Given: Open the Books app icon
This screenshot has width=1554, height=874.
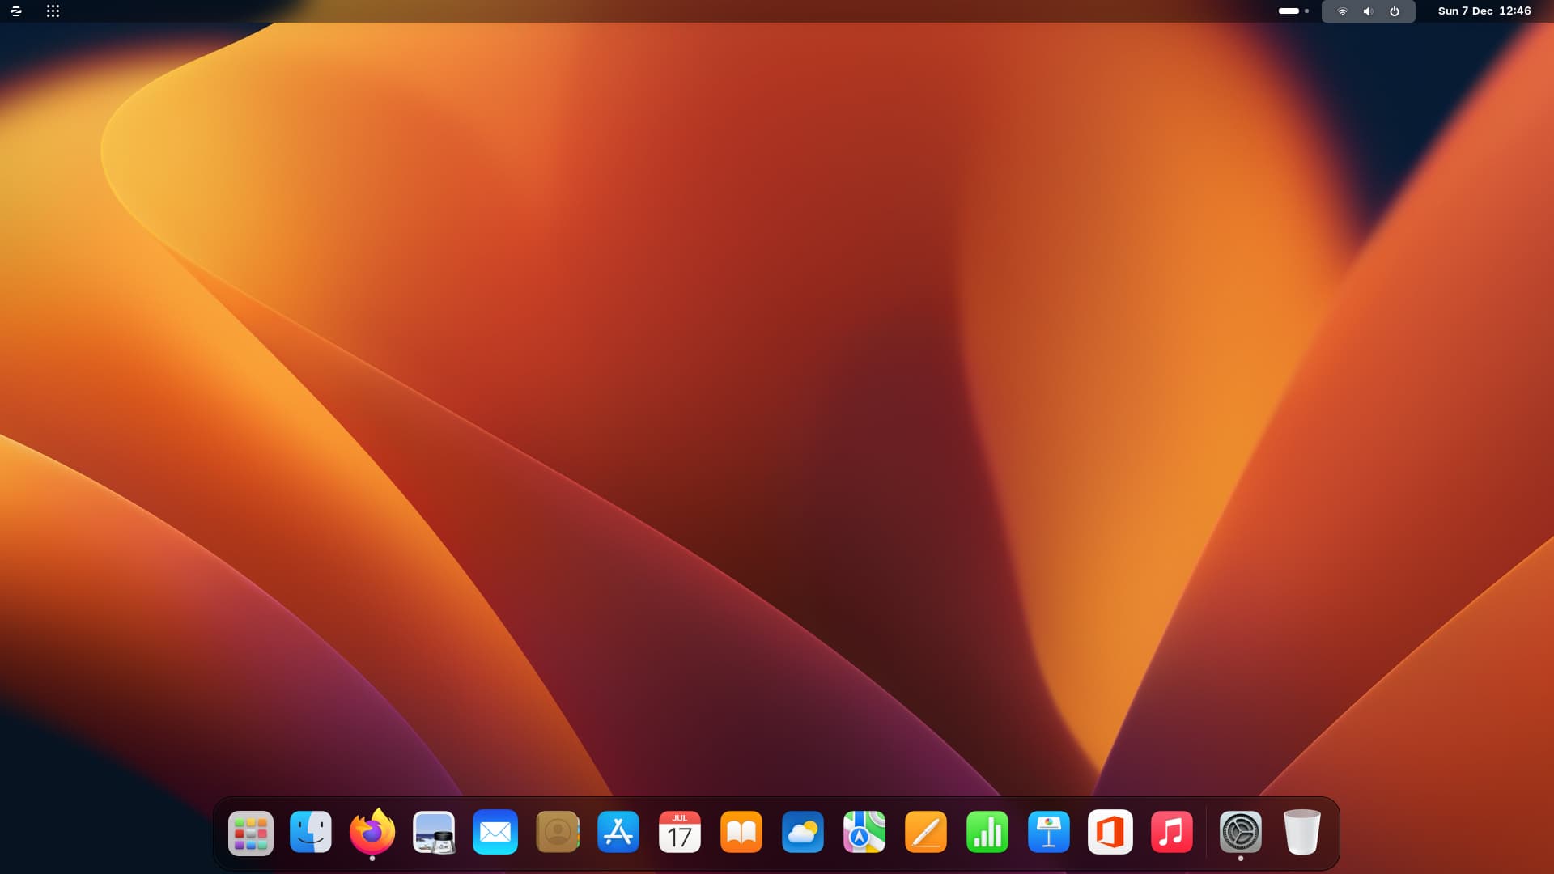Looking at the screenshot, I should pyautogui.click(x=741, y=833).
